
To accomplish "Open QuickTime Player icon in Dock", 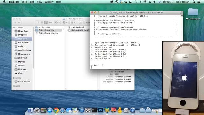I will pyautogui.click(x=133, y=110).
